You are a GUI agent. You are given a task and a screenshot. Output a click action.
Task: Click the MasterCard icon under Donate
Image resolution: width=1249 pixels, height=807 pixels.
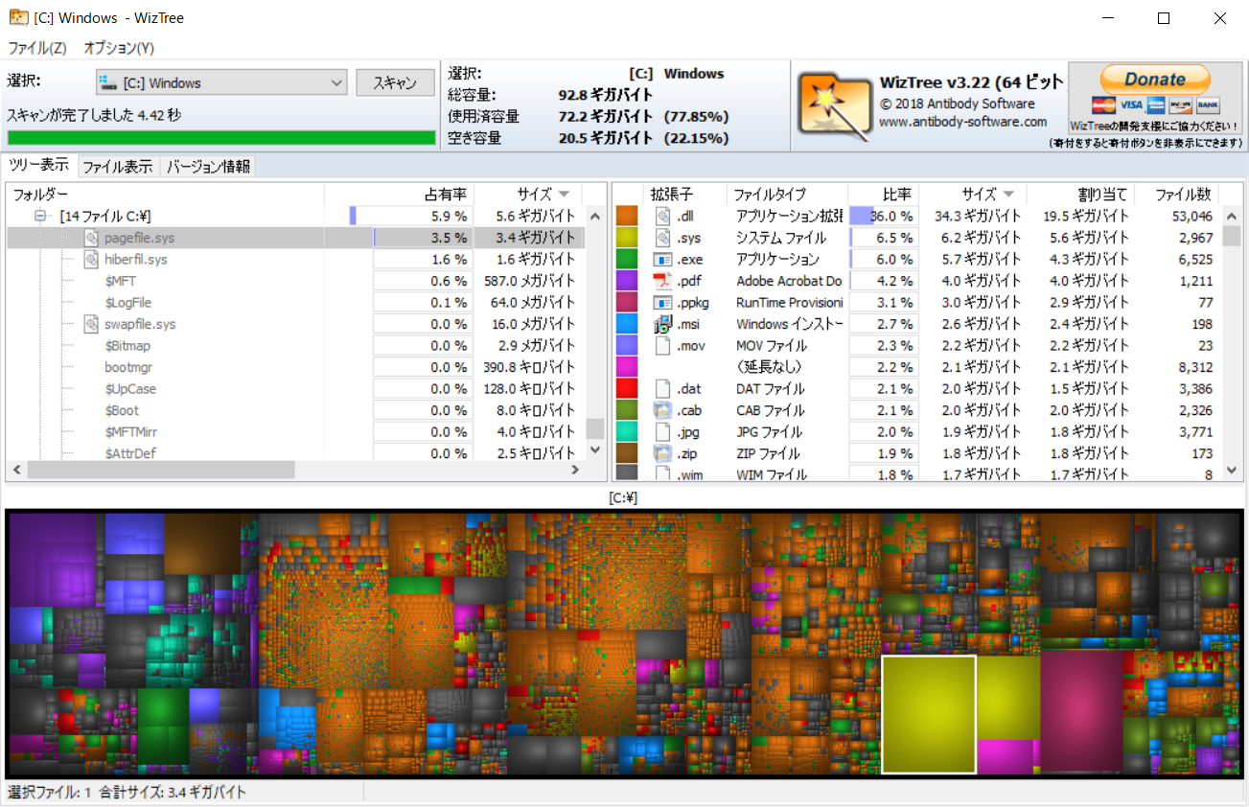pos(1103,105)
